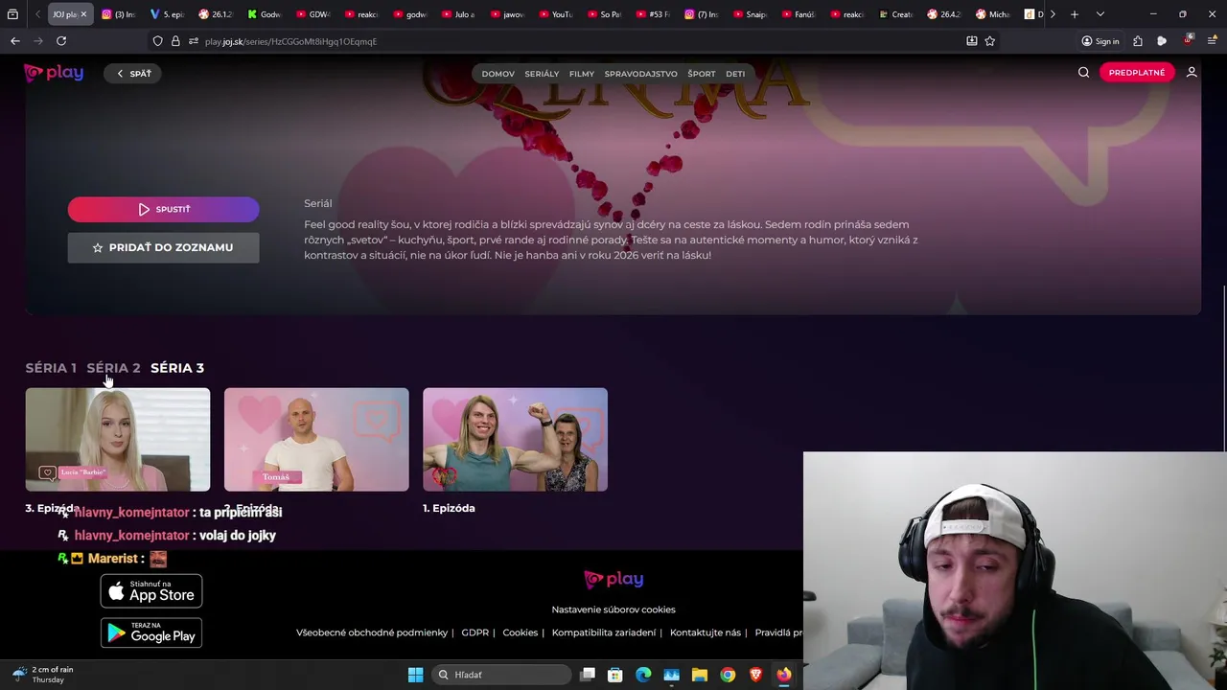Click the footer play logo

pyautogui.click(x=613, y=579)
